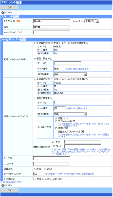Click the 認証しない value in admin SMTP table
The height and width of the screenshot is (197, 113).
pos(59,93)
